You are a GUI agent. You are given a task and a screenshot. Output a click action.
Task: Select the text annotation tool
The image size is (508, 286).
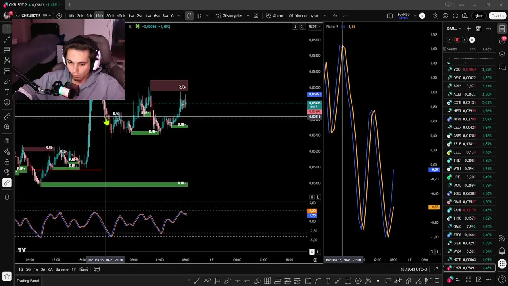(7, 92)
